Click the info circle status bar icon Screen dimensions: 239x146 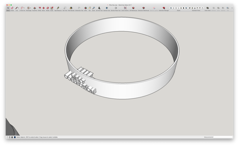pyautogui.click(x=10, y=137)
